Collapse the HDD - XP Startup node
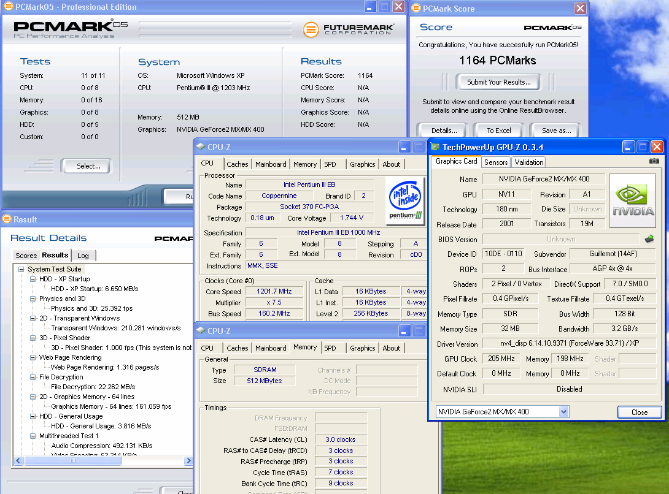Screen dimensions: 669x494 click(x=33, y=279)
